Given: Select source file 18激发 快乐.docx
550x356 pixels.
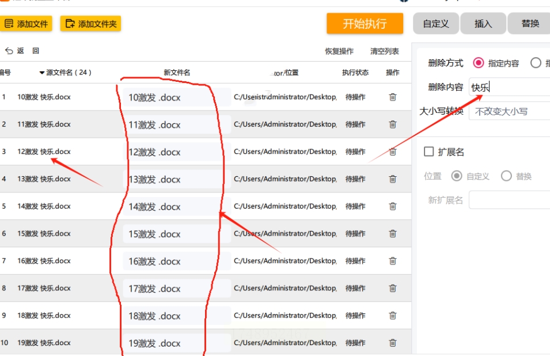Looking at the screenshot, I should pos(44,316).
